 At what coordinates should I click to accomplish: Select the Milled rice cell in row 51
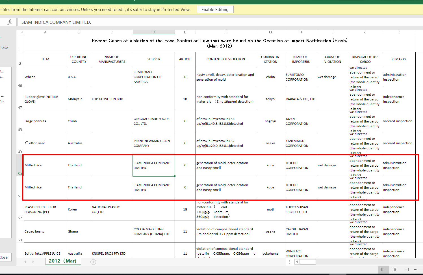point(45,187)
